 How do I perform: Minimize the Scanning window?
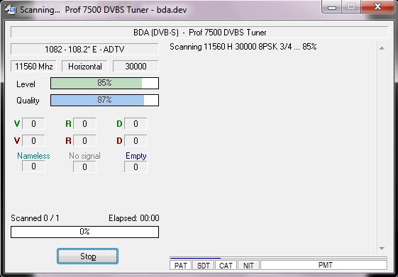coord(332,7)
